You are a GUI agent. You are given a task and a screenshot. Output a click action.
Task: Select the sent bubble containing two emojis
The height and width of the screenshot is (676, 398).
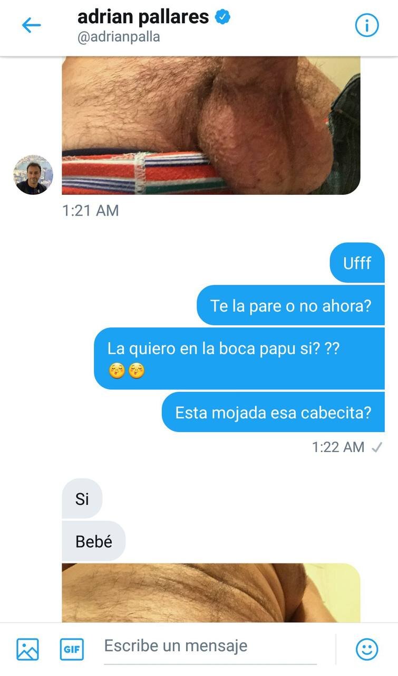[239, 358]
